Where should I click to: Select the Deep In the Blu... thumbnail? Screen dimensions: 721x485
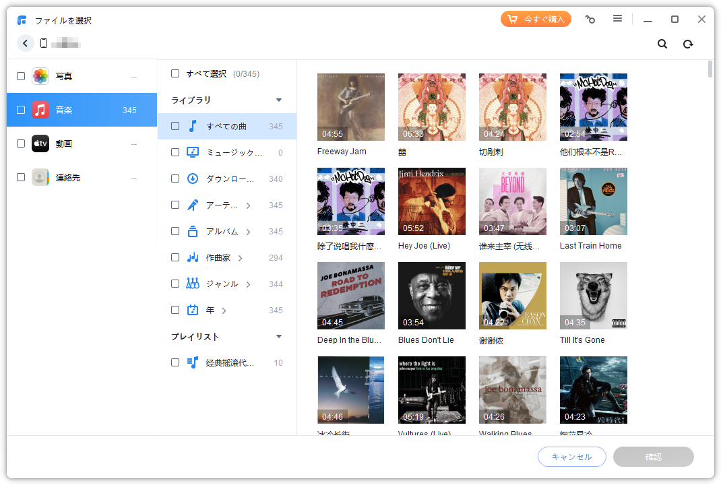coord(351,296)
